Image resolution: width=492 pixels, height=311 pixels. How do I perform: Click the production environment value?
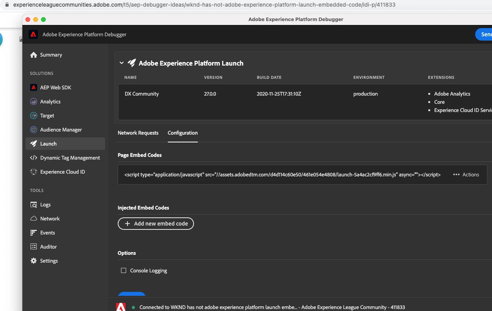click(x=365, y=94)
